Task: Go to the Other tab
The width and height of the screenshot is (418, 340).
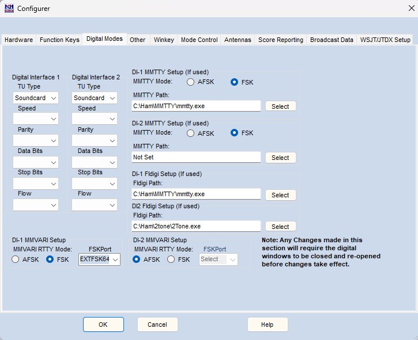Action: tap(138, 40)
